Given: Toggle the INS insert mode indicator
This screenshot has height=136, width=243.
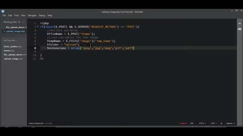Looking at the screenshot, I should point(192,124).
